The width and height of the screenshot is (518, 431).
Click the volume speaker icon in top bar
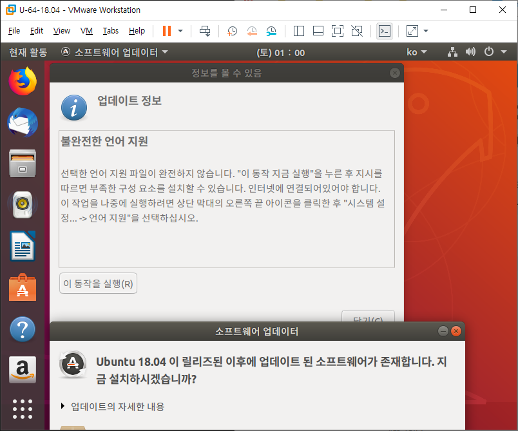click(470, 52)
